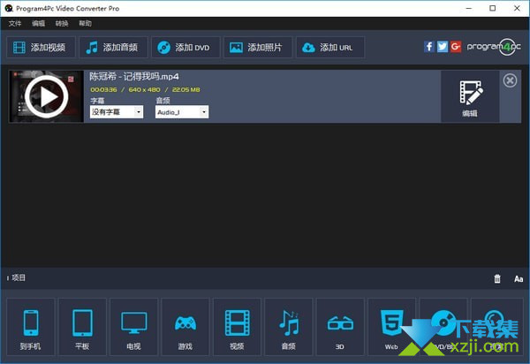Select the DVD/BD output category
The height and width of the screenshot is (364, 530).
tap(443, 327)
